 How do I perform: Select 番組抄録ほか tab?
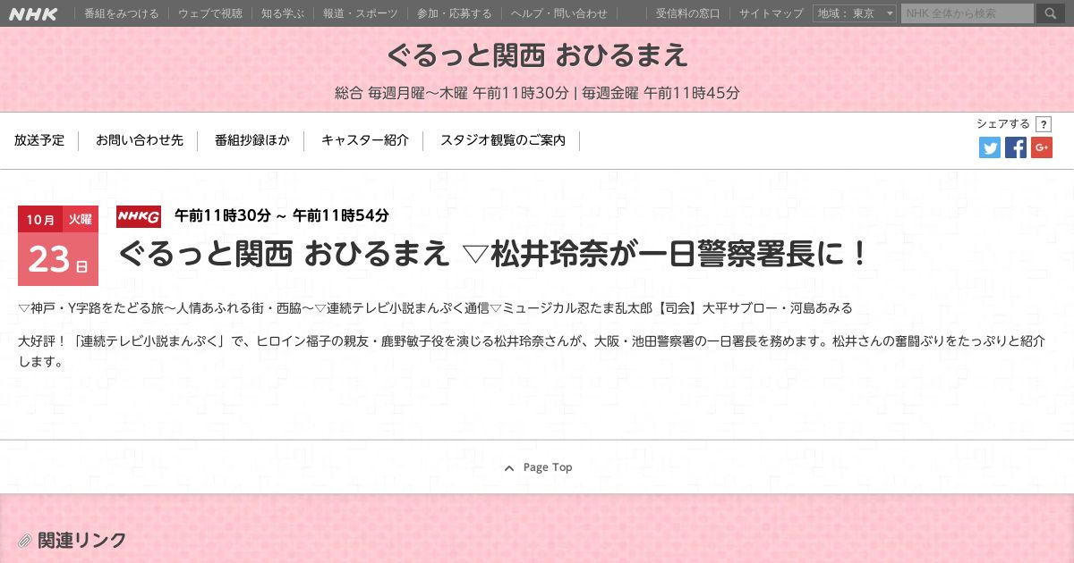point(252,140)
